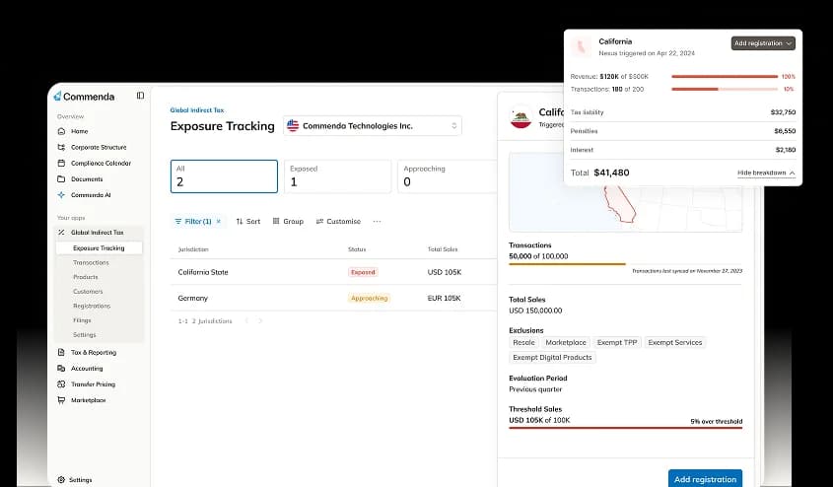Click the Sort button
This screenshot has width=833, height=487.
click(248, 222)
